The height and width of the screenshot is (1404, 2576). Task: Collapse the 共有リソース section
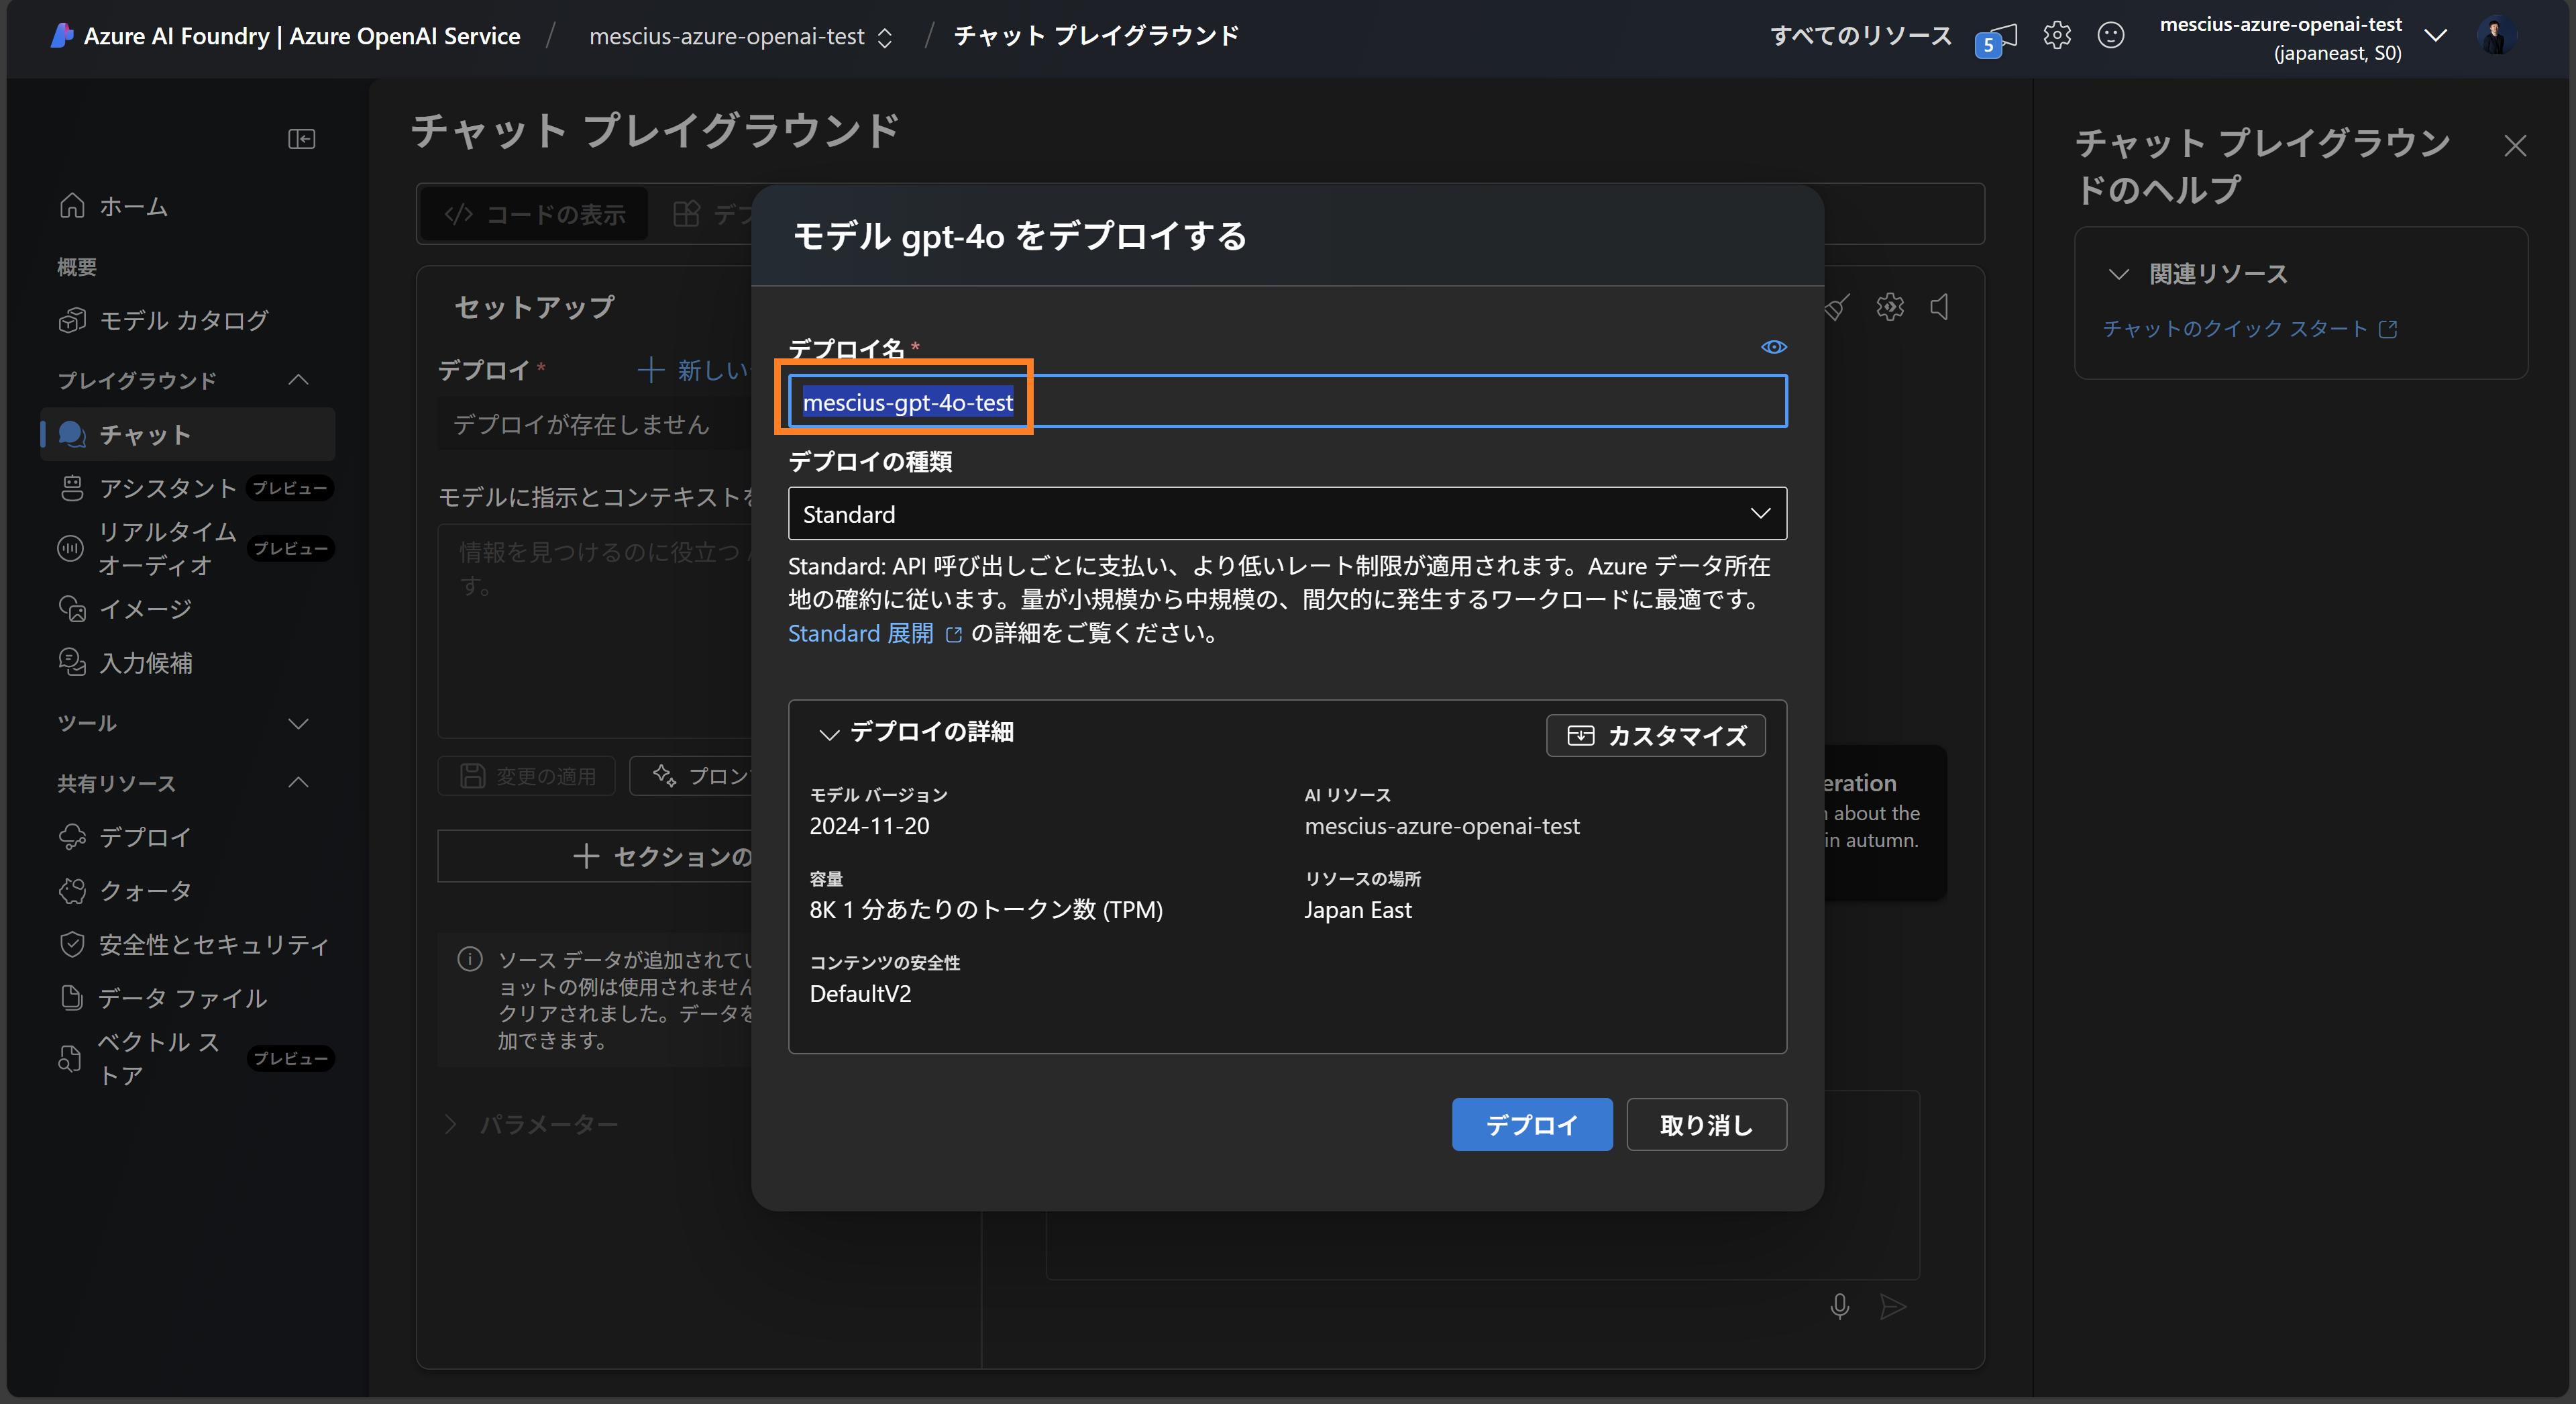tap(298, 783)
